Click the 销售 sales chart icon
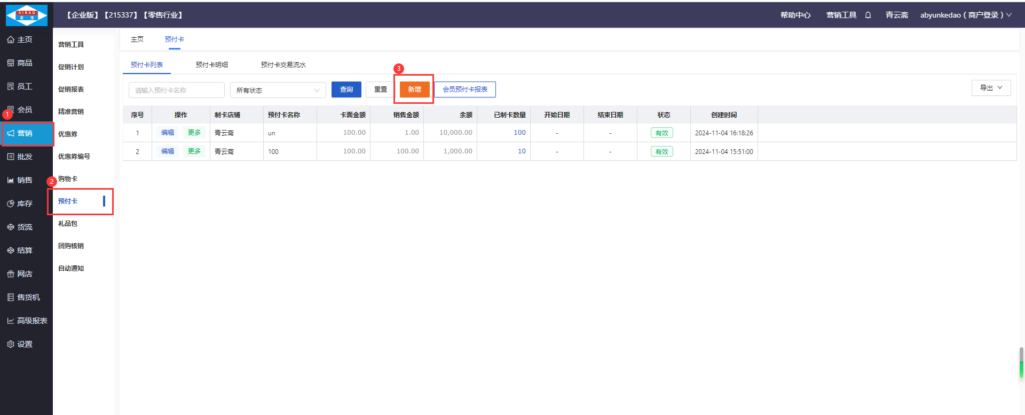Screen dimensions: 1025x415 11,181
